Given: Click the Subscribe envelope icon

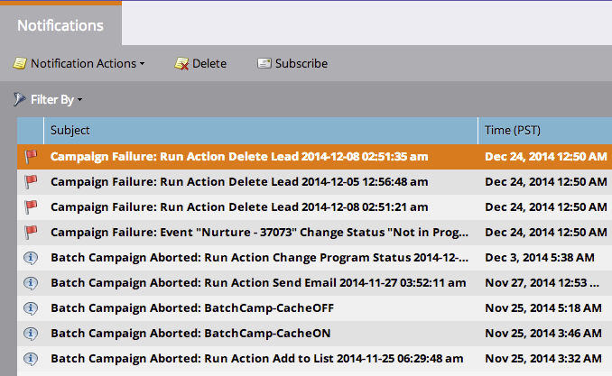Looking at the screenshot, I should [x=264, y=63].
